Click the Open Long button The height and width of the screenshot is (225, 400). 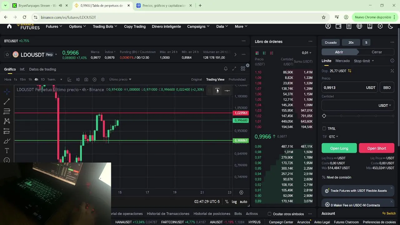[x=339, y=148]
